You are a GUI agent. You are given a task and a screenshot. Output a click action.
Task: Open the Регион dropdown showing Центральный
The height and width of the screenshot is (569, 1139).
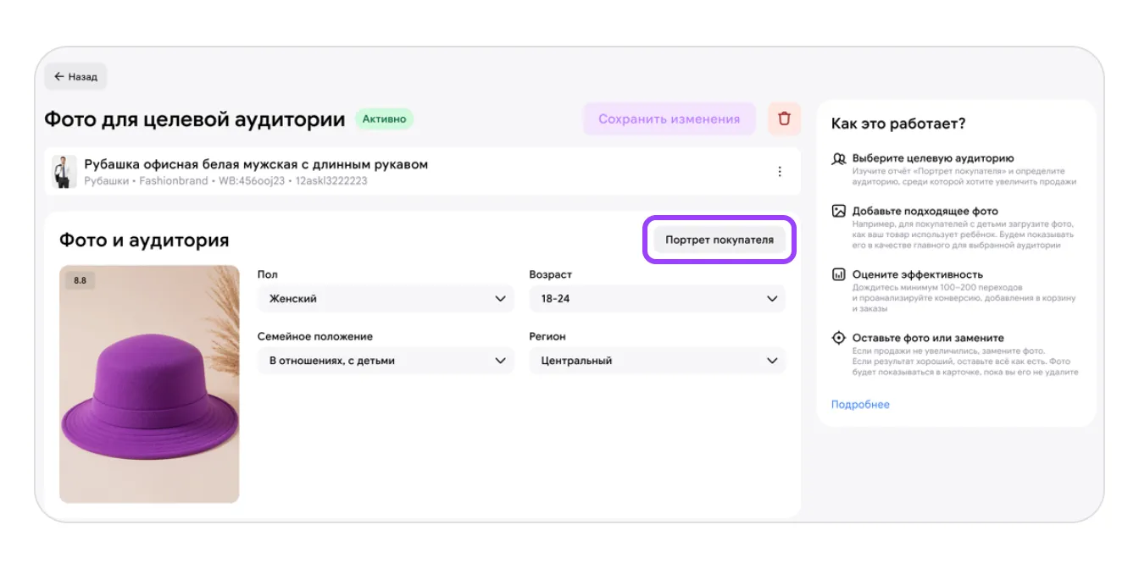tap(657, 361)
